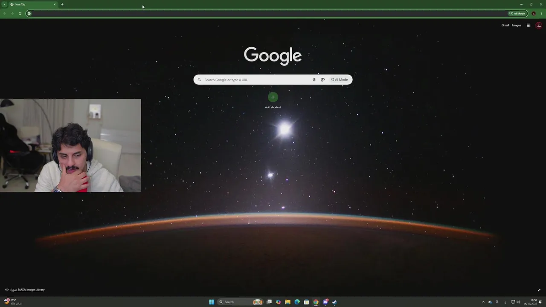This screenshot has width=546, height=307.
Task: Click the taskbar Search box
Action: click(241, 302)
